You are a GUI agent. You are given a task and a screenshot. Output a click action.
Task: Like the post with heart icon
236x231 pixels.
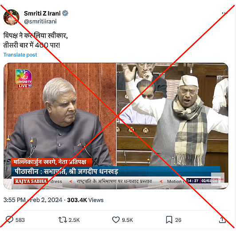[116, 220]
